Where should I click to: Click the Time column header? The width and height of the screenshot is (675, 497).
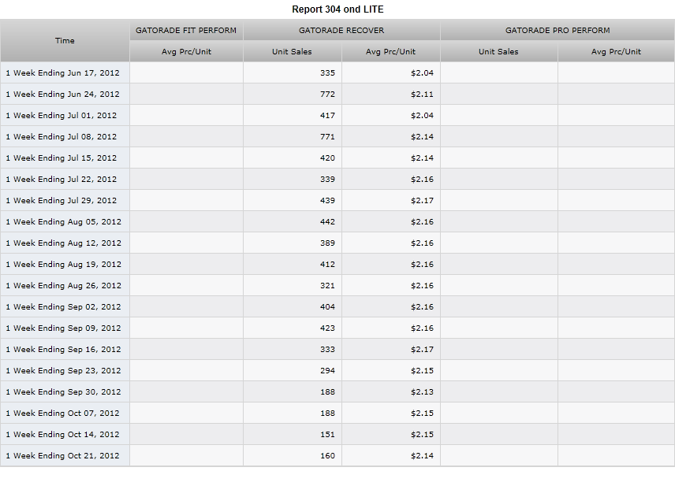tap(65, 40)
